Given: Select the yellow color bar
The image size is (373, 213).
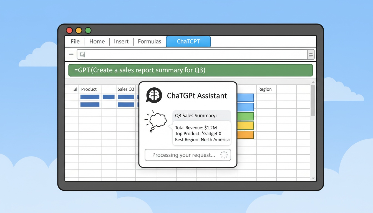Looking at the screenshot, I should [246, 125].
